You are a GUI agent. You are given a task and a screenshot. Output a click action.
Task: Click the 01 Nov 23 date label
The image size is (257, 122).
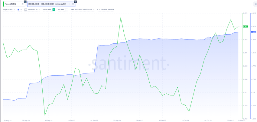(242, 120)
